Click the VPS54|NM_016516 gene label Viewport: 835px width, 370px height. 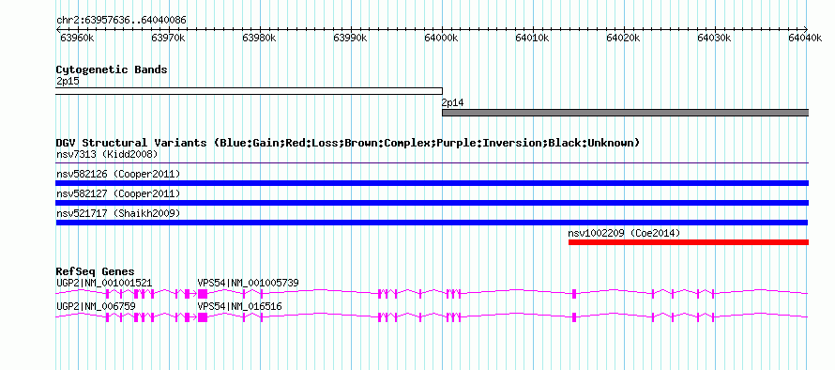(239, 306)
